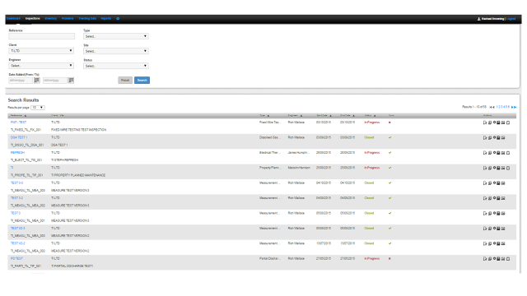Click the clipboard icon in FWT - TEST row
527x296 pixels.
pos(508,123)
